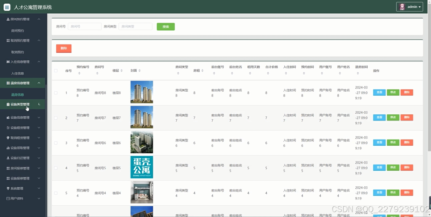Image resolution: width=431 pixels, height=217 pixels.
Task: Select the checkbox on row 3
Action: point(56,142)
